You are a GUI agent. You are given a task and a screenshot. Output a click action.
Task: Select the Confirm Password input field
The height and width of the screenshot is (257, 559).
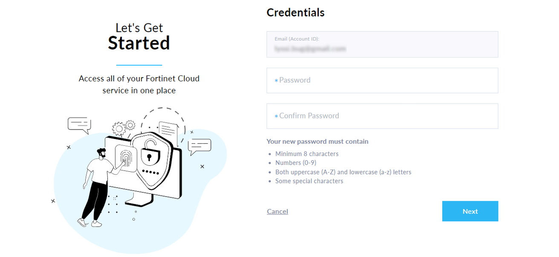click(x=382, y=116)
